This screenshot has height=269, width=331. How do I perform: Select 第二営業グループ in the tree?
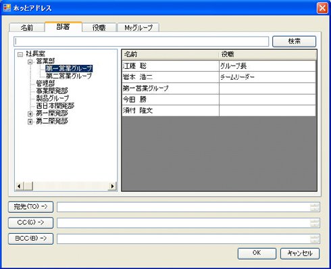point(69,76)
